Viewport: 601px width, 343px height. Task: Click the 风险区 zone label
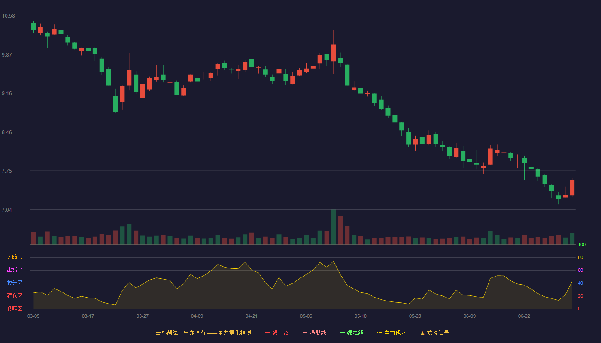tap(15, 257)
